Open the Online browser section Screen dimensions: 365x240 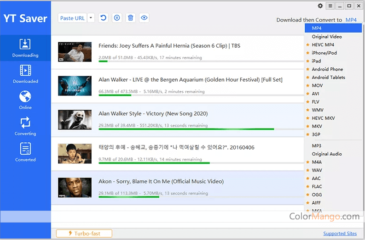coord(25,100)
